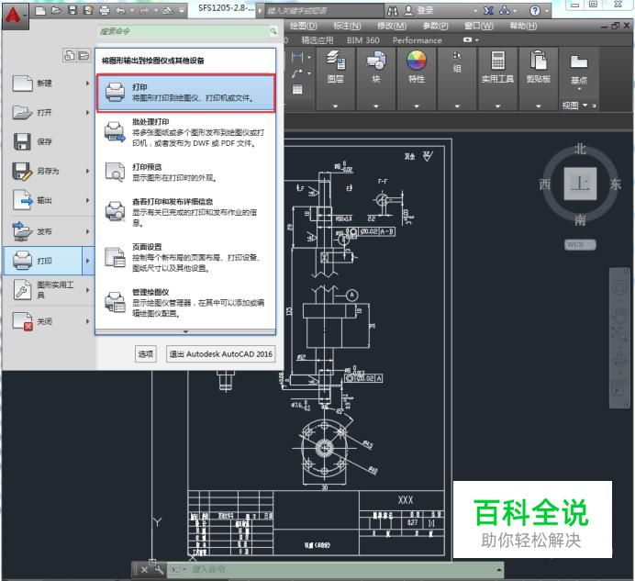Open the 窗口(W) menu
635x581 pixels.
[x=479, y=26]
